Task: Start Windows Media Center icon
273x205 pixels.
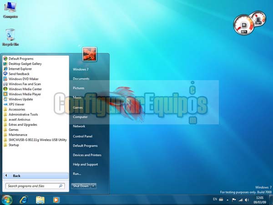Action: (x=5, y=89)
